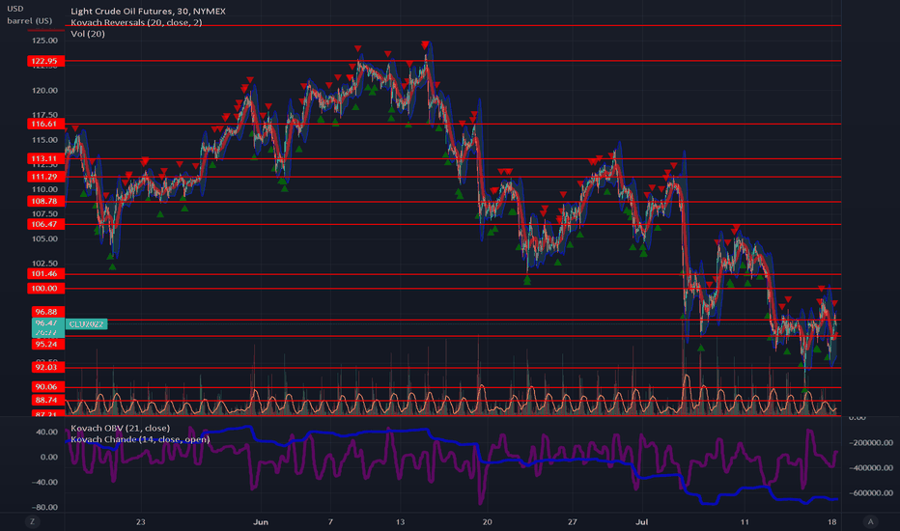Click the 125.00 price axis value
This screenshot has height=531, width=900.
[44, 41]
